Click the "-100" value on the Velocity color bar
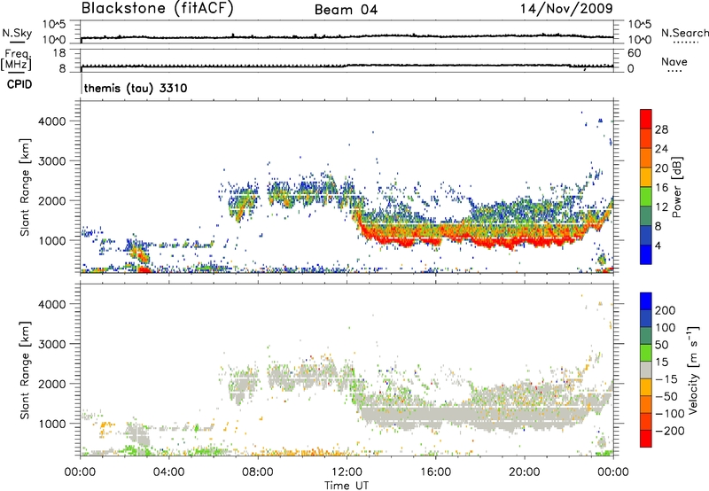Image resolution: width=709 pixels, height=491 pixels. (x=670, y=414)
